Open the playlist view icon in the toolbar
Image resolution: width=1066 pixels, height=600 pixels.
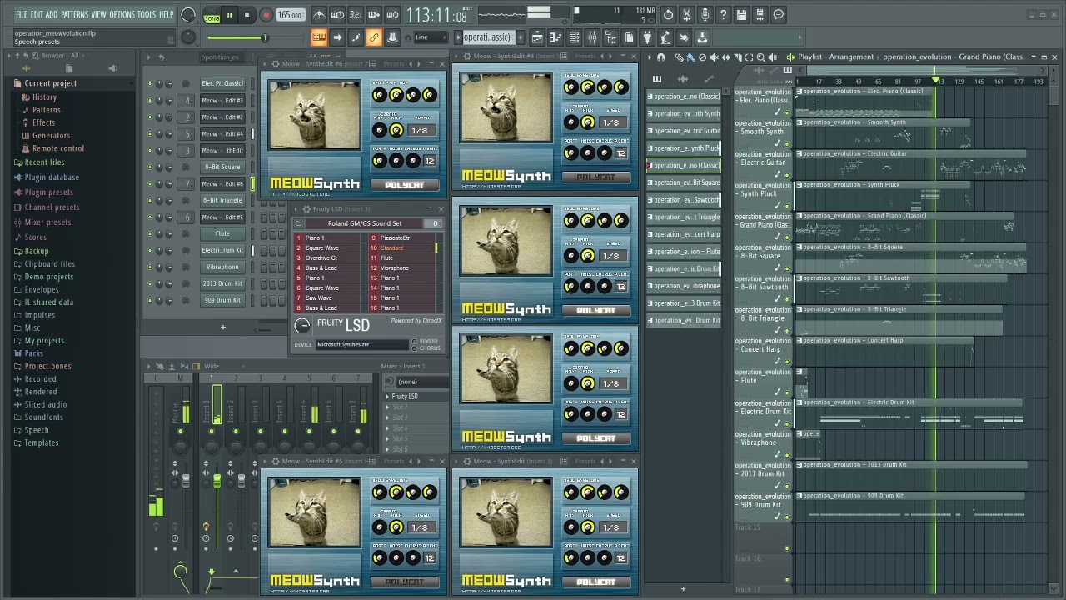(537, 37)
